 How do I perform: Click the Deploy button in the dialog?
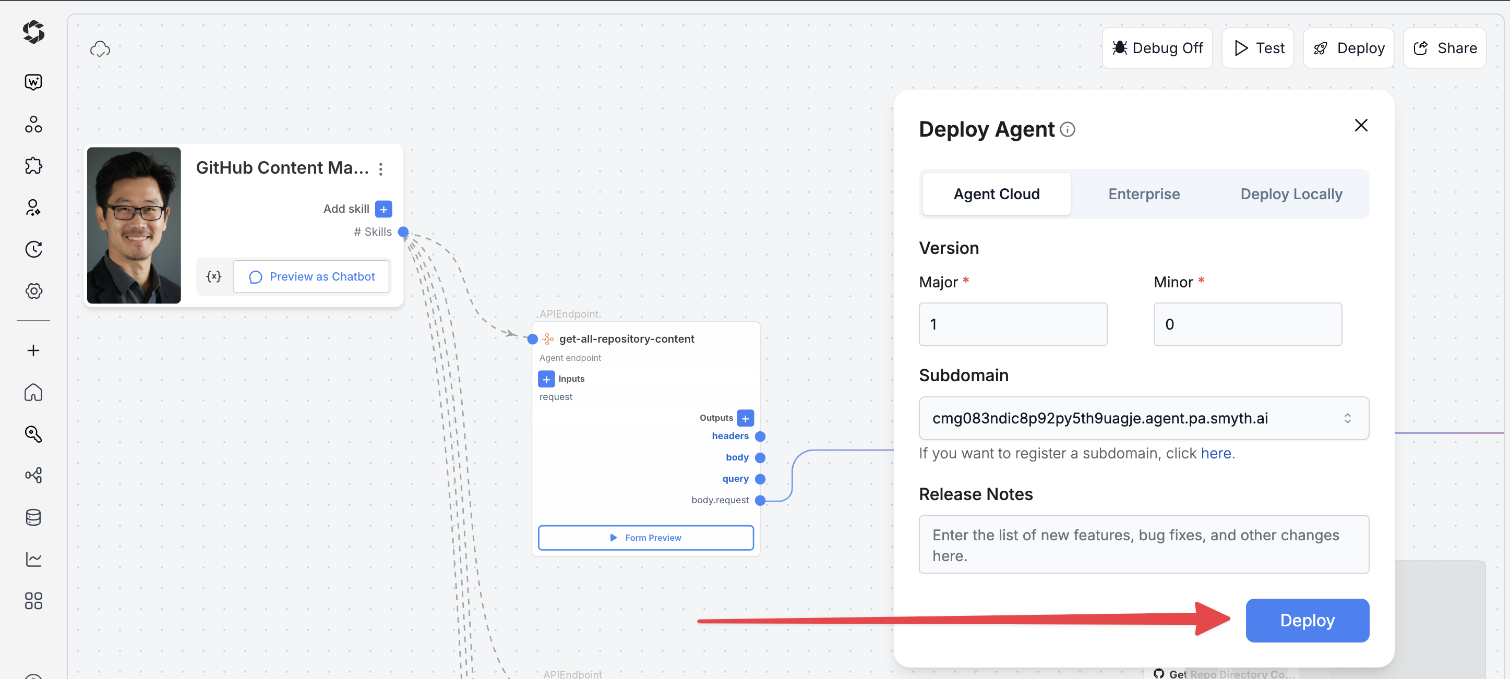click(x=1307, y=620)
